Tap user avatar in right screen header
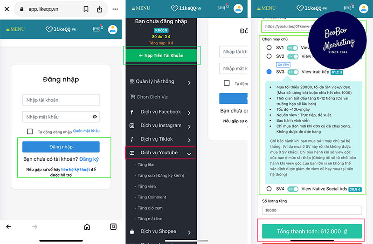Viewport: 373px width, 244px height. click(x=364, y=8)
